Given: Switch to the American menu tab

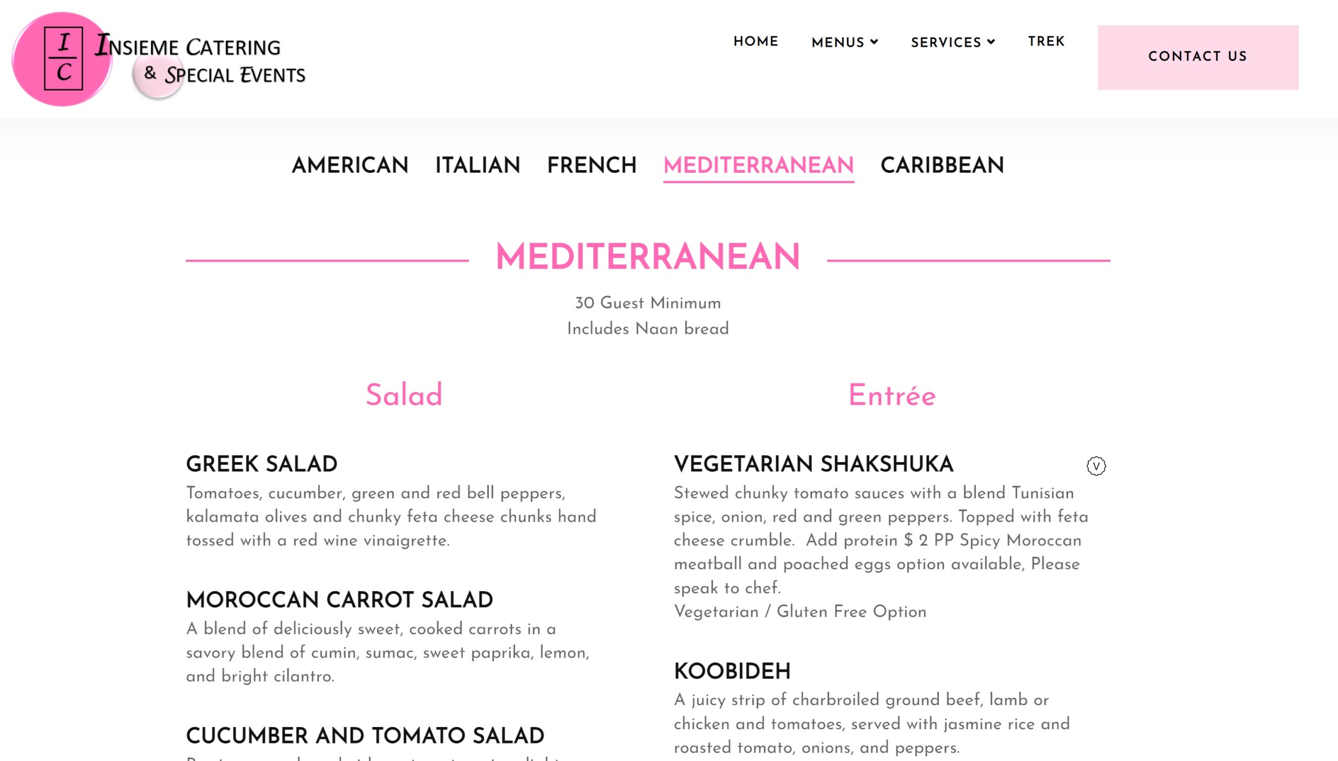Looking at the screenshot, I should (350, 166).
